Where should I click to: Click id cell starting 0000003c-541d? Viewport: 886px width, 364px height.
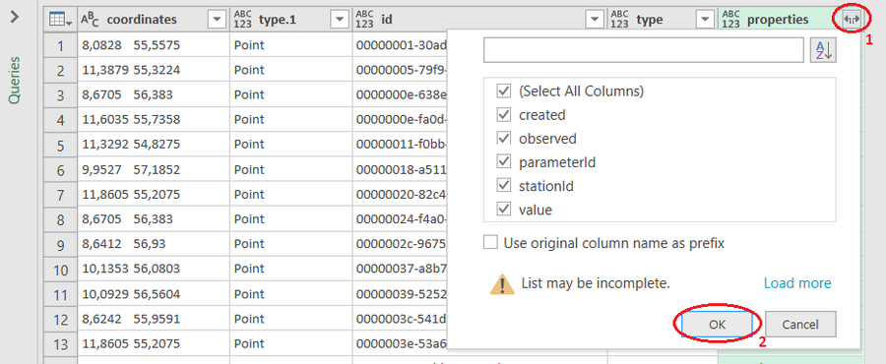[400, 320]
